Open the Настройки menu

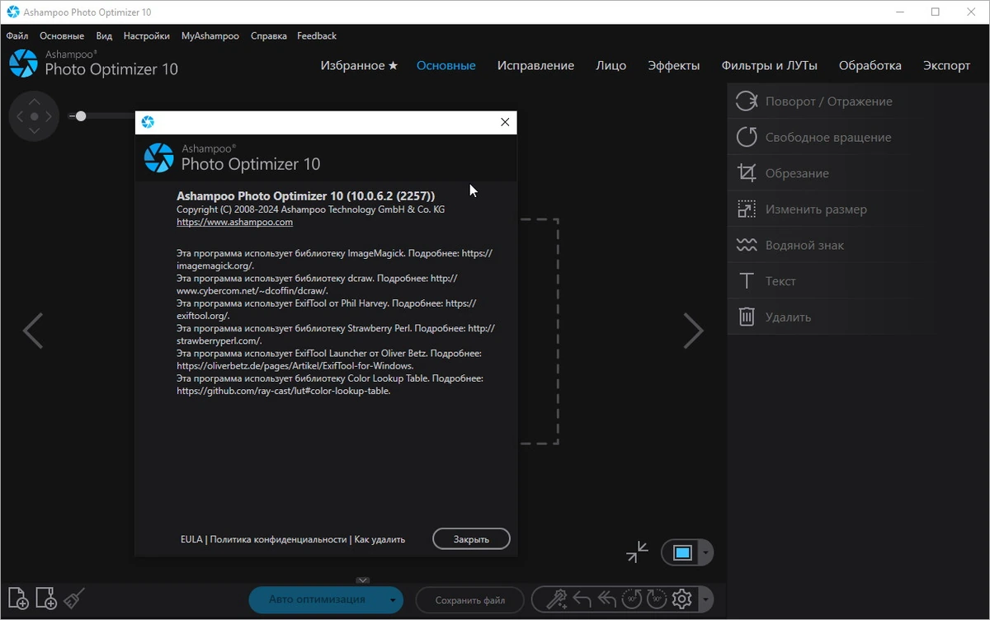tap(147, 36)
